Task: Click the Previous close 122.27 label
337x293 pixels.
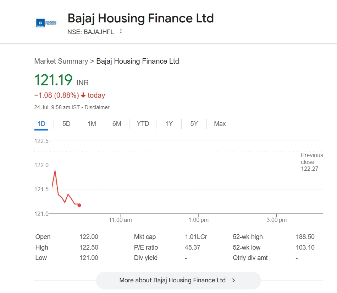Action: point(311,162)
